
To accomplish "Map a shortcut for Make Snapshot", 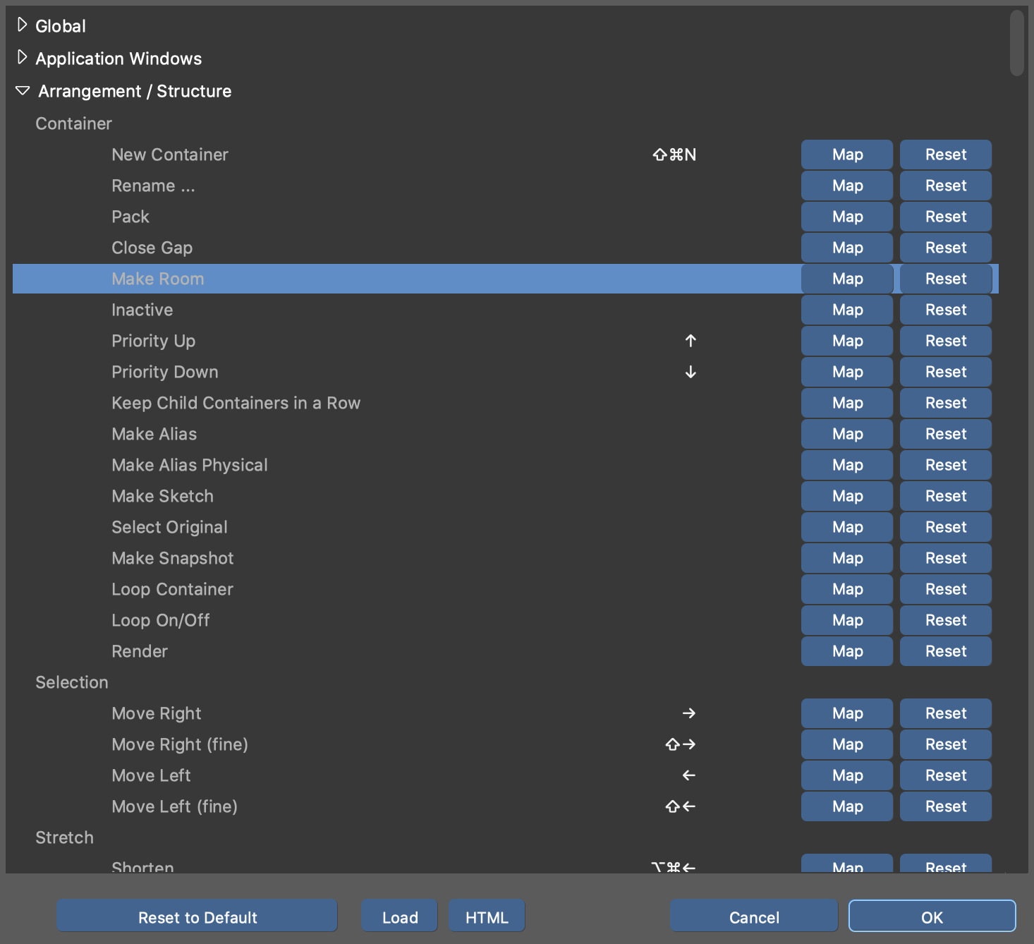I will pyautogui.click(x=846, y=558).
